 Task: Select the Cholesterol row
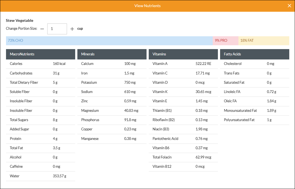255,64
